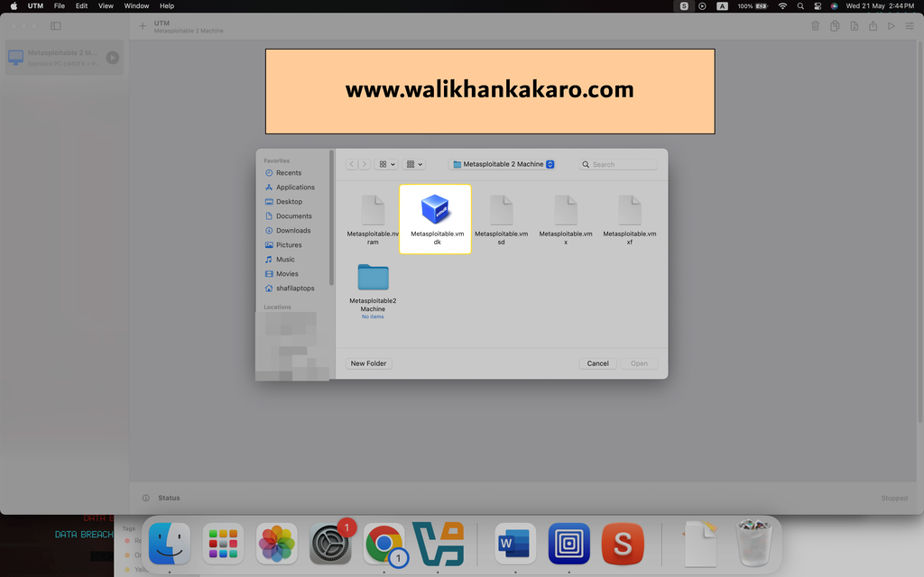Select the Metasploitable.vmxf file
Screen dimensions: 924x577
coord(629,219)
